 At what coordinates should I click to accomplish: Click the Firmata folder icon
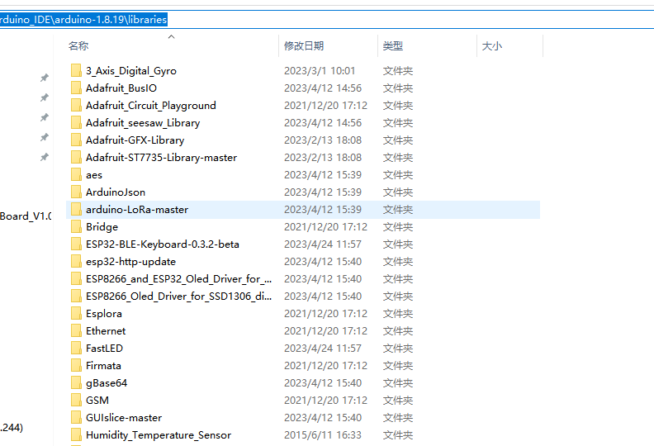tap(76, 366)
